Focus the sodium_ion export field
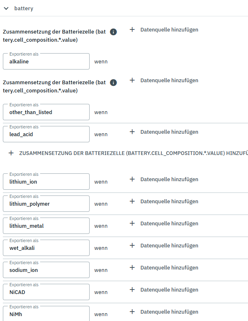This screenshot has height=321, width=248. (x=46, y=270)
